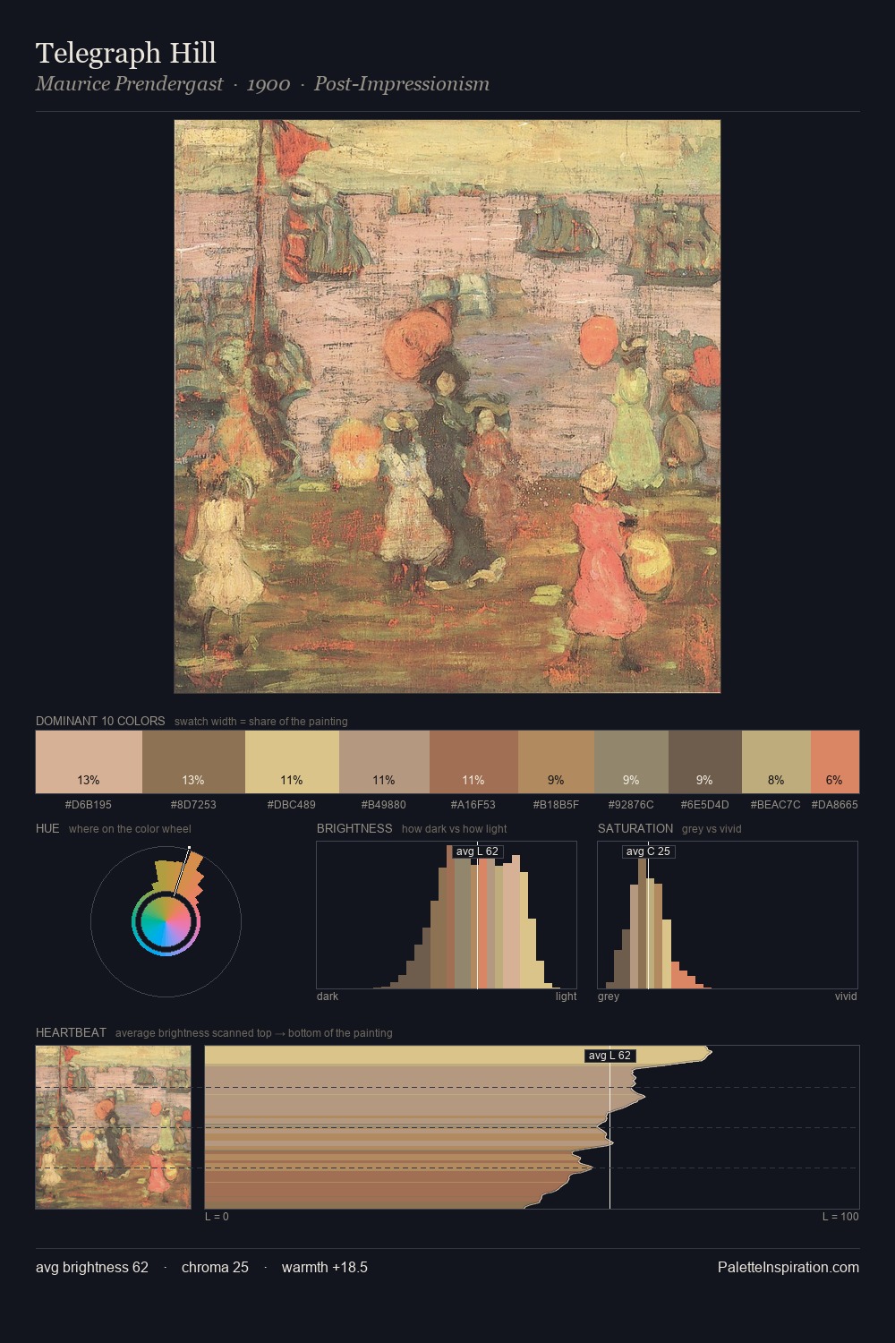This screenshot has height=1343, width=895.
Task: Select the #B49880 swatch
Action: click(x=384, y=762)
